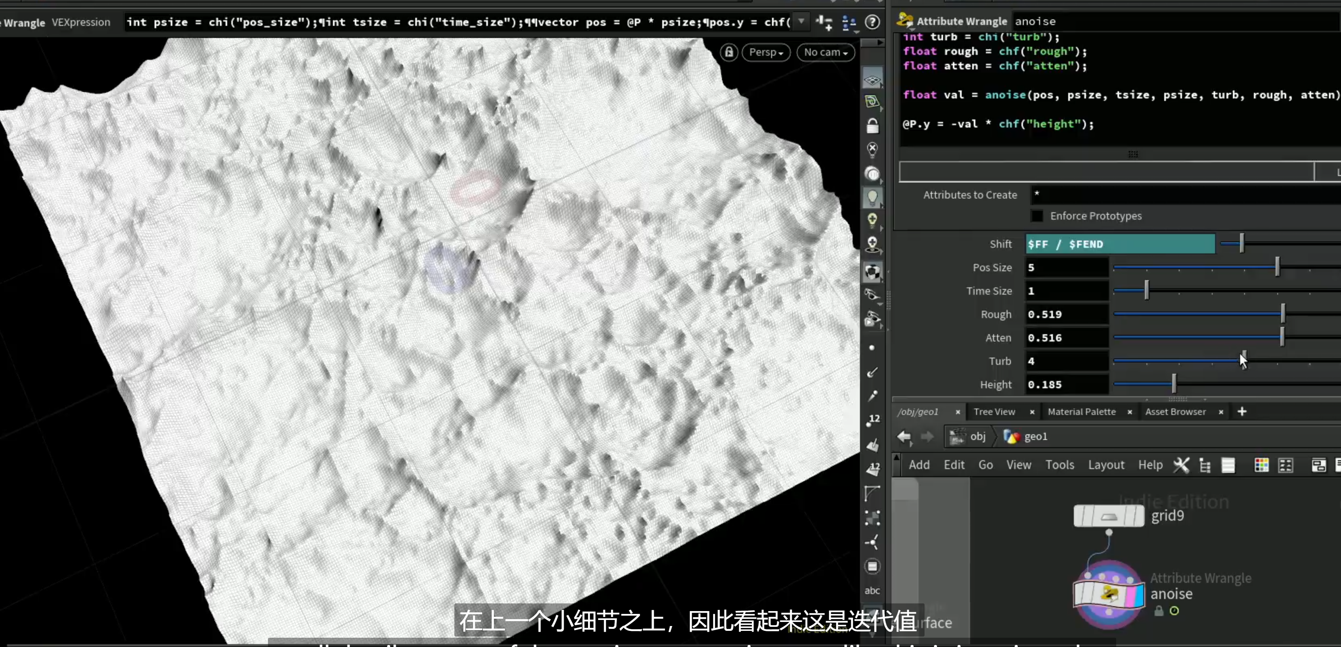Toggle the display points dot icon
This screenshot has width=1341, height=647.
tap(872, 348)
